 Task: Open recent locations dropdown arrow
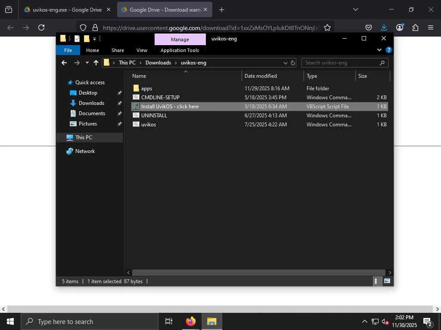(x=87, y=63)
